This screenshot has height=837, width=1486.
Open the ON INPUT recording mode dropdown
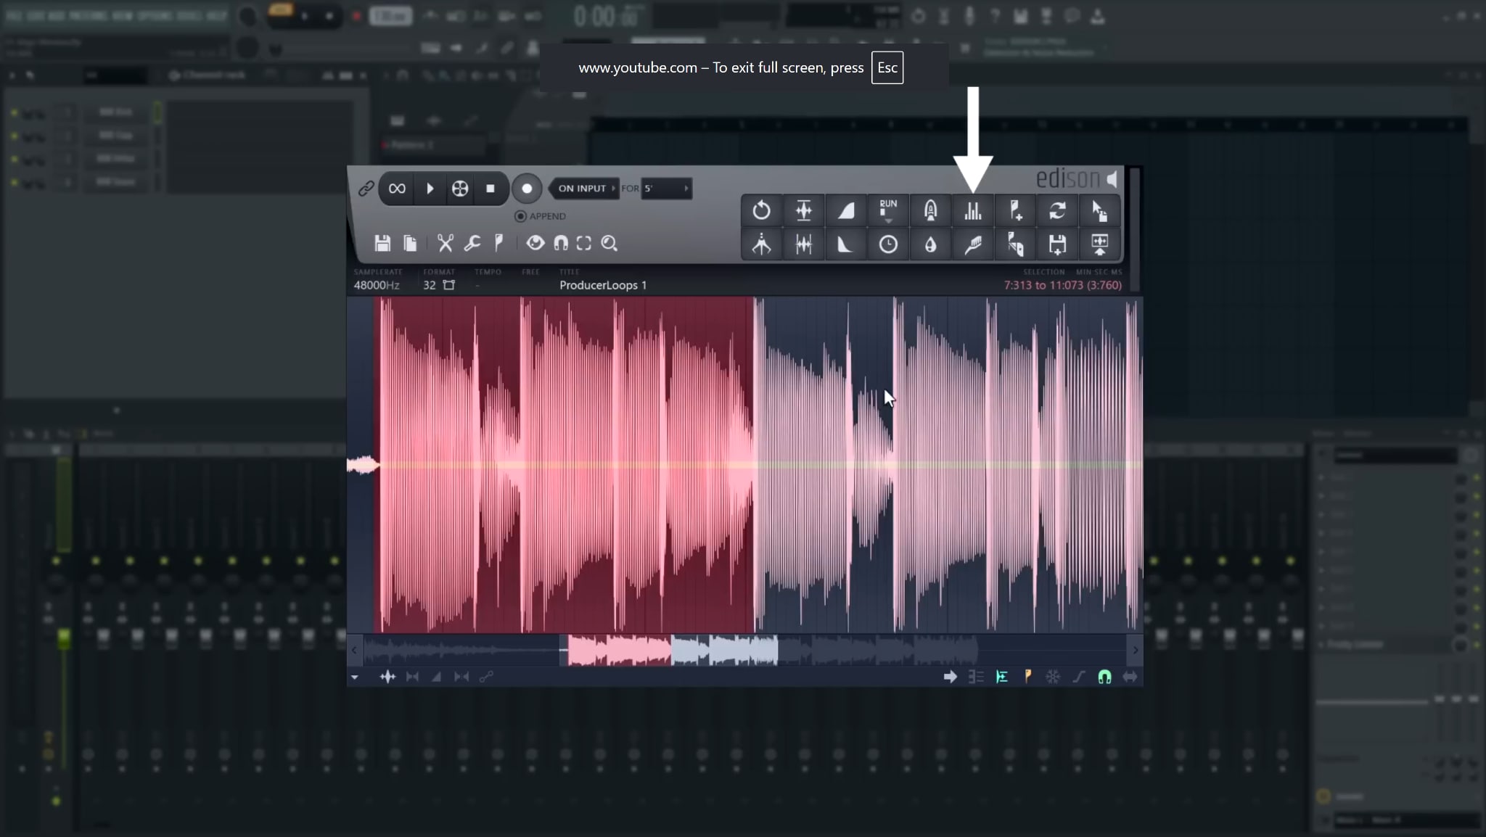point(583,189)
